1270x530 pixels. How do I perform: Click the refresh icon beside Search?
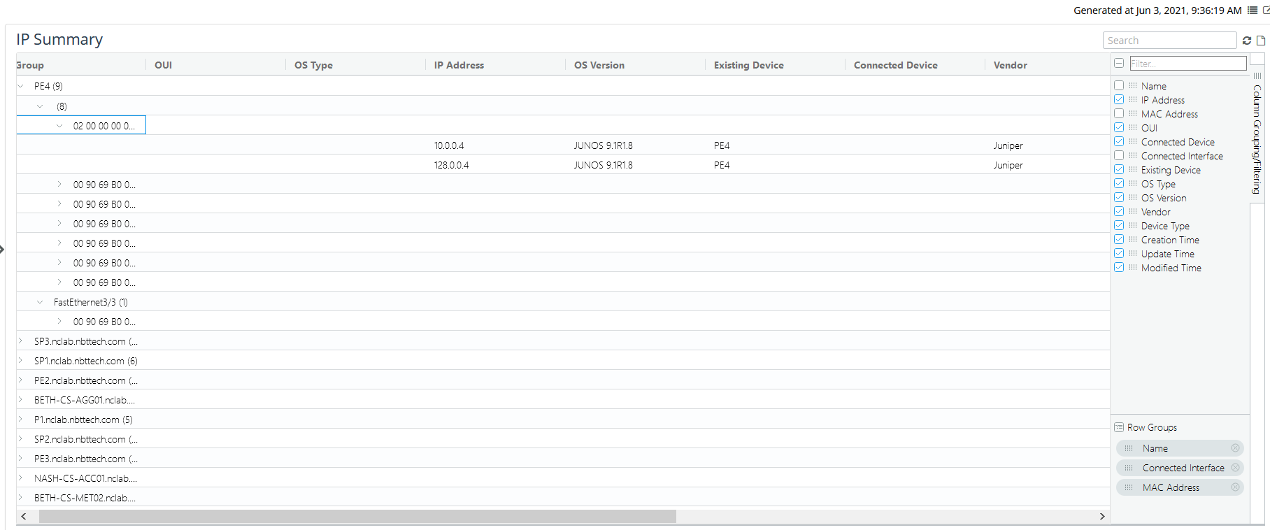point(1246,41)
